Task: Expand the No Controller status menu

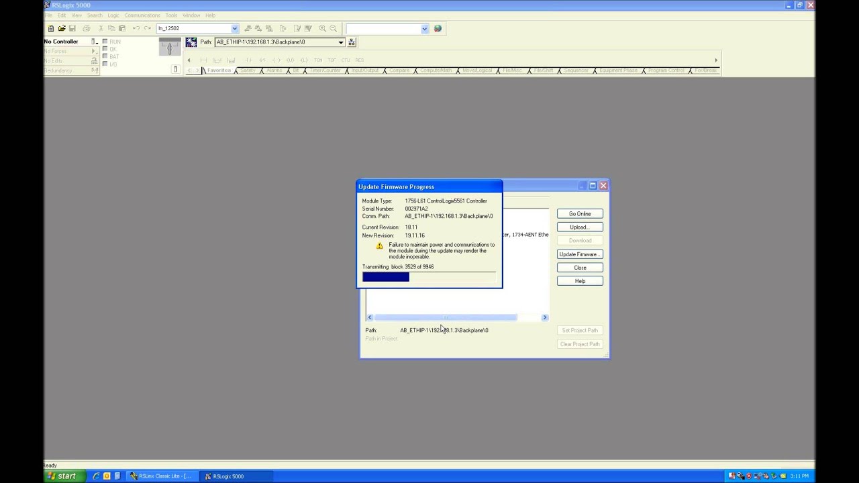Action: tap(95, 42)
